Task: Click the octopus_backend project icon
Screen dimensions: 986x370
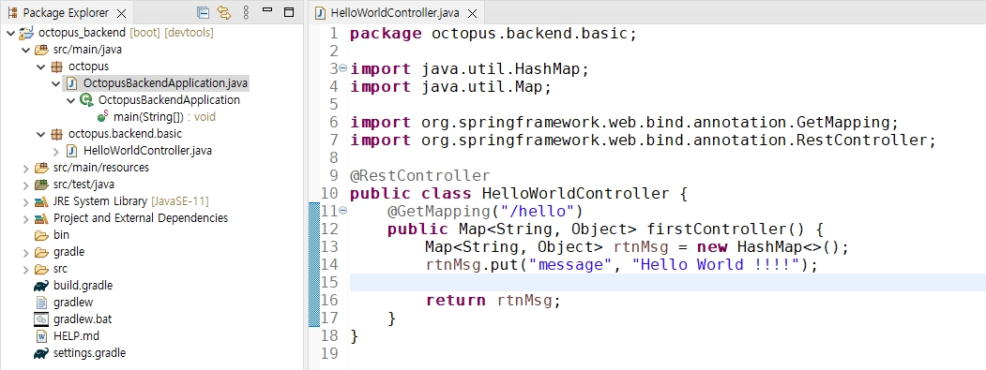Action: pos(26,32)
